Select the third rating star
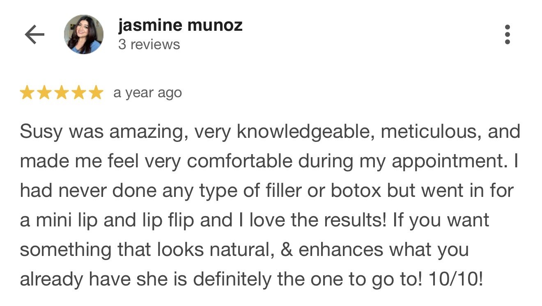Viewport: 542px width, 306px height. click(x=61, y=93)
